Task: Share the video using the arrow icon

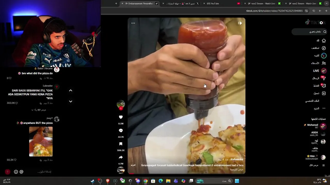Action: tap(121, 157)
